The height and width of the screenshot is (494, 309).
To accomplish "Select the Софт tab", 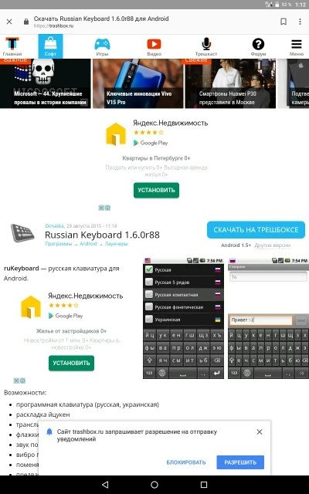I will click(50, 46).
